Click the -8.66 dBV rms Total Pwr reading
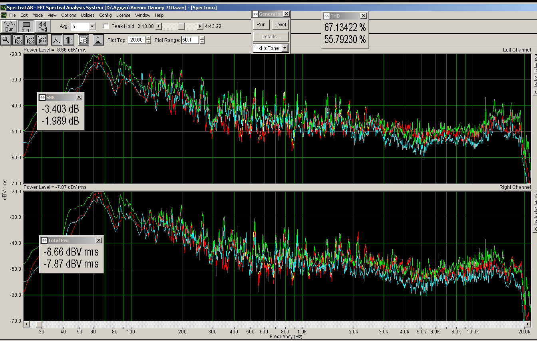The image size is (537, 341). tap(71, 252)
